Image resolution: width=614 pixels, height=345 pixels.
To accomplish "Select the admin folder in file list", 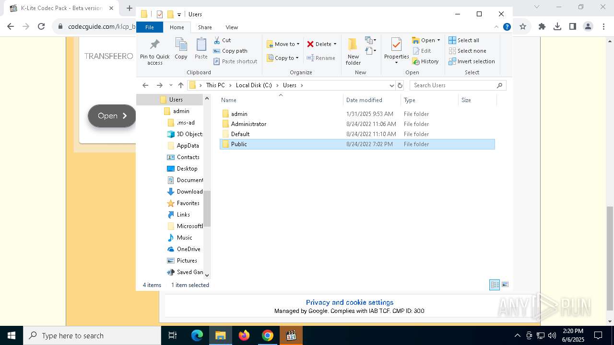I will 357,114.
